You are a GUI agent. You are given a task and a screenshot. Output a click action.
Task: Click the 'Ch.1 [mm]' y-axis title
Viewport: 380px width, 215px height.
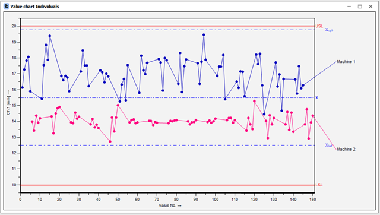(8, 103)
